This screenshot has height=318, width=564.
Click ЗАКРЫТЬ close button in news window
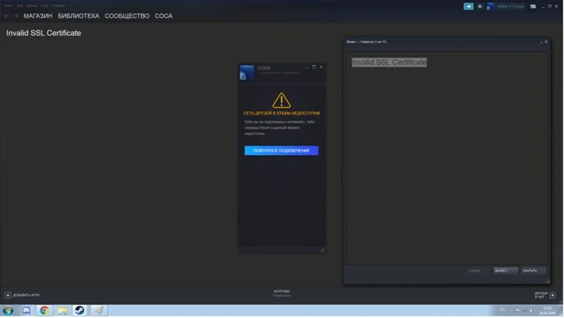coord(534,271)
